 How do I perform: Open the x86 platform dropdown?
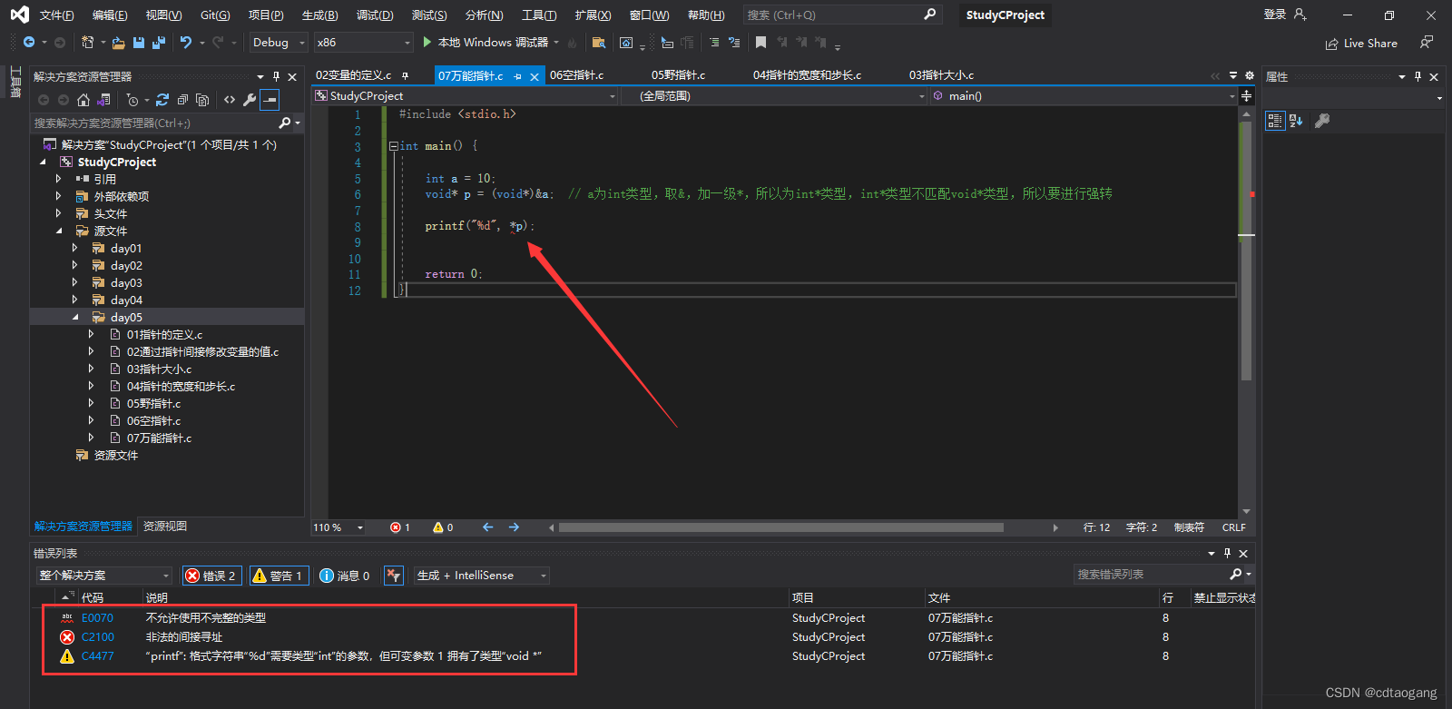[x=363, y=43]
